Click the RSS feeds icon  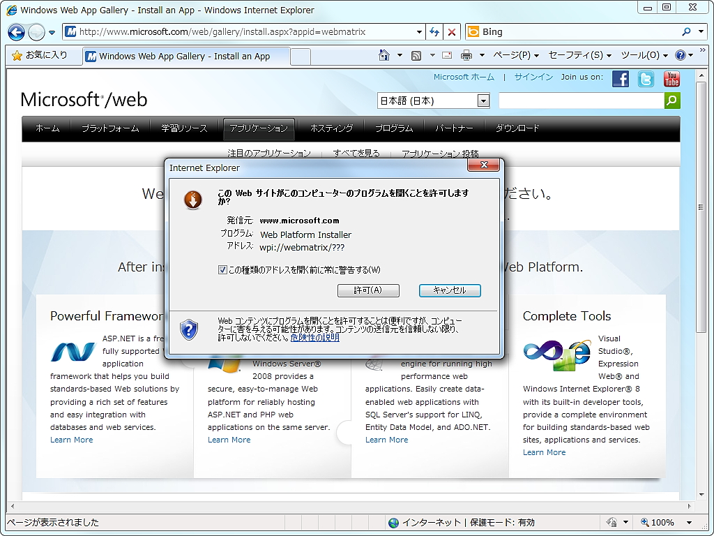tap(416, 55)
